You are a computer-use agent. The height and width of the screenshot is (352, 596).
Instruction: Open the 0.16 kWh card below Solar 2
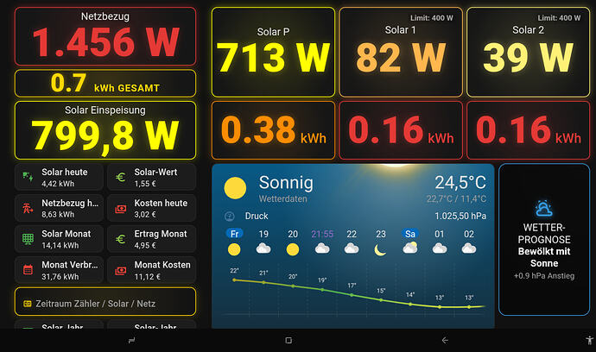coord(529,130)
